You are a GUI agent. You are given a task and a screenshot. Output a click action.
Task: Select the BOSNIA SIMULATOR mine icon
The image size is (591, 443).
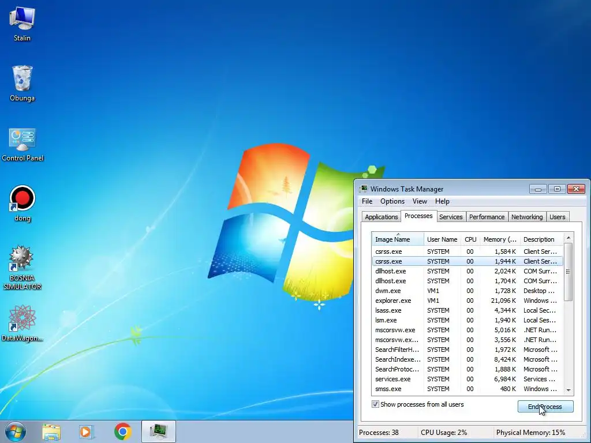(x=22, y=268)
